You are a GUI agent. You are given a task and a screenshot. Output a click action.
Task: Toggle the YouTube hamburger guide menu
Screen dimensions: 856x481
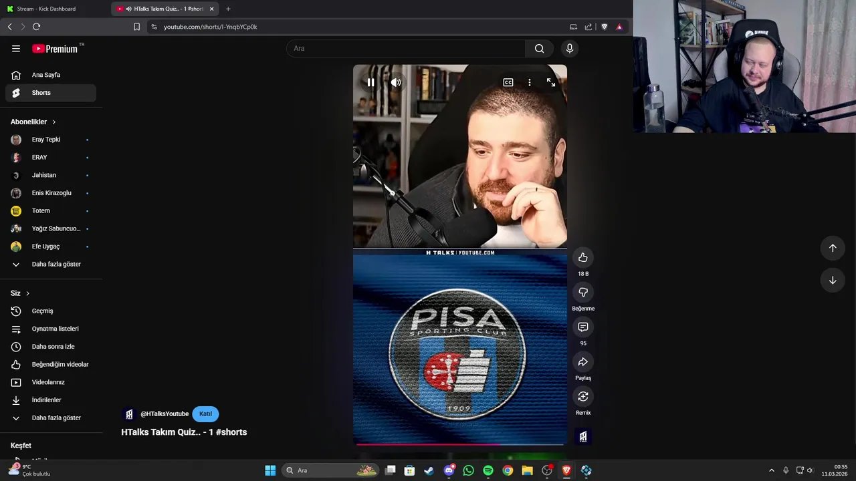tap(16, 49)
